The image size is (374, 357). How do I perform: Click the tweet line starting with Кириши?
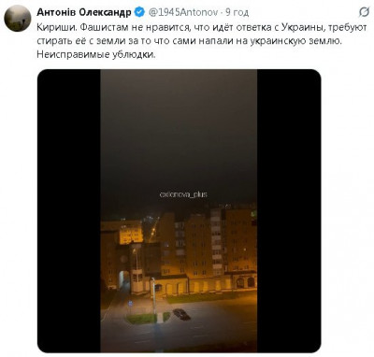coord(202,27)
